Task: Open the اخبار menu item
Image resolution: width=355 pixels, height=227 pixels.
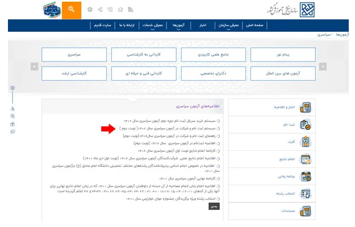Action: click(203, 25)
